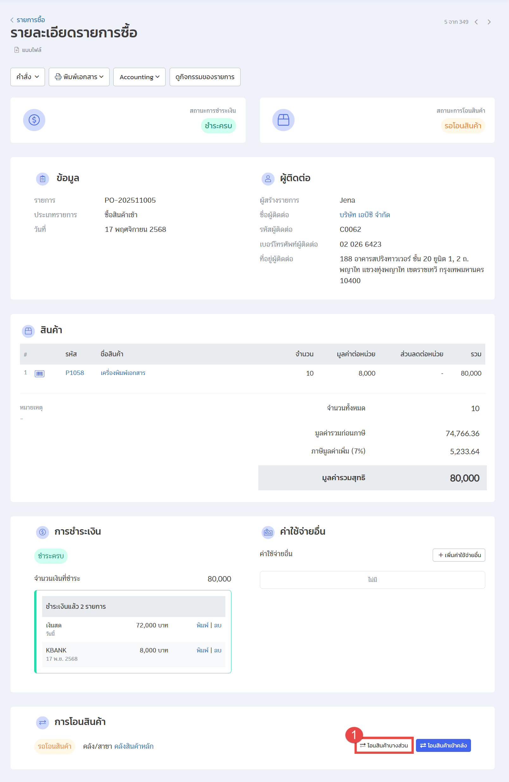The width and height of the screenshot is (509, 782).
Task: Go to the previous purchase record arrow
Action: click(476, 22)
